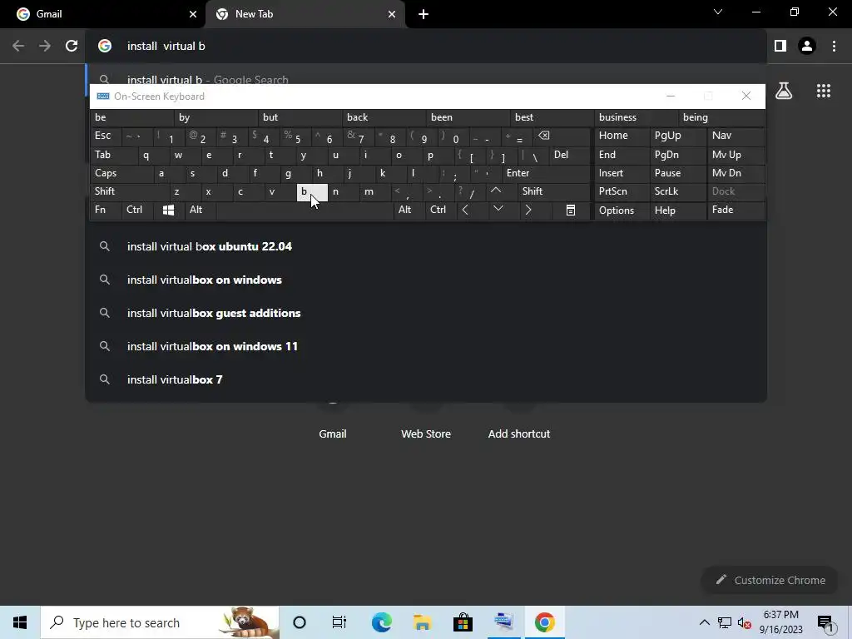Open the muted volume icon in system tray
Screen dimensions: 852x639
click(x=745, y=622)
